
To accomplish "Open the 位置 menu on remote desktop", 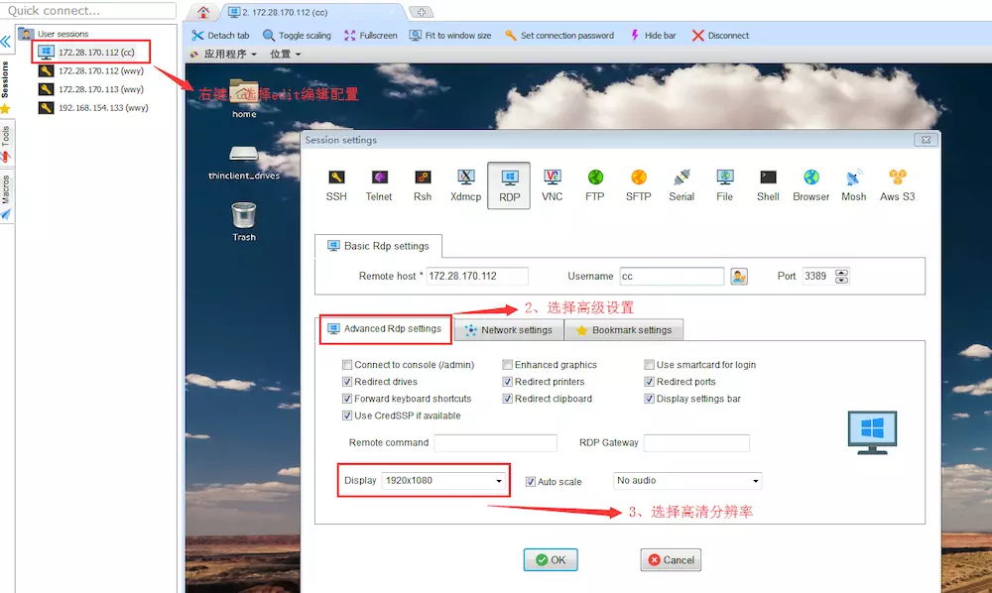I will click(285, 55).
